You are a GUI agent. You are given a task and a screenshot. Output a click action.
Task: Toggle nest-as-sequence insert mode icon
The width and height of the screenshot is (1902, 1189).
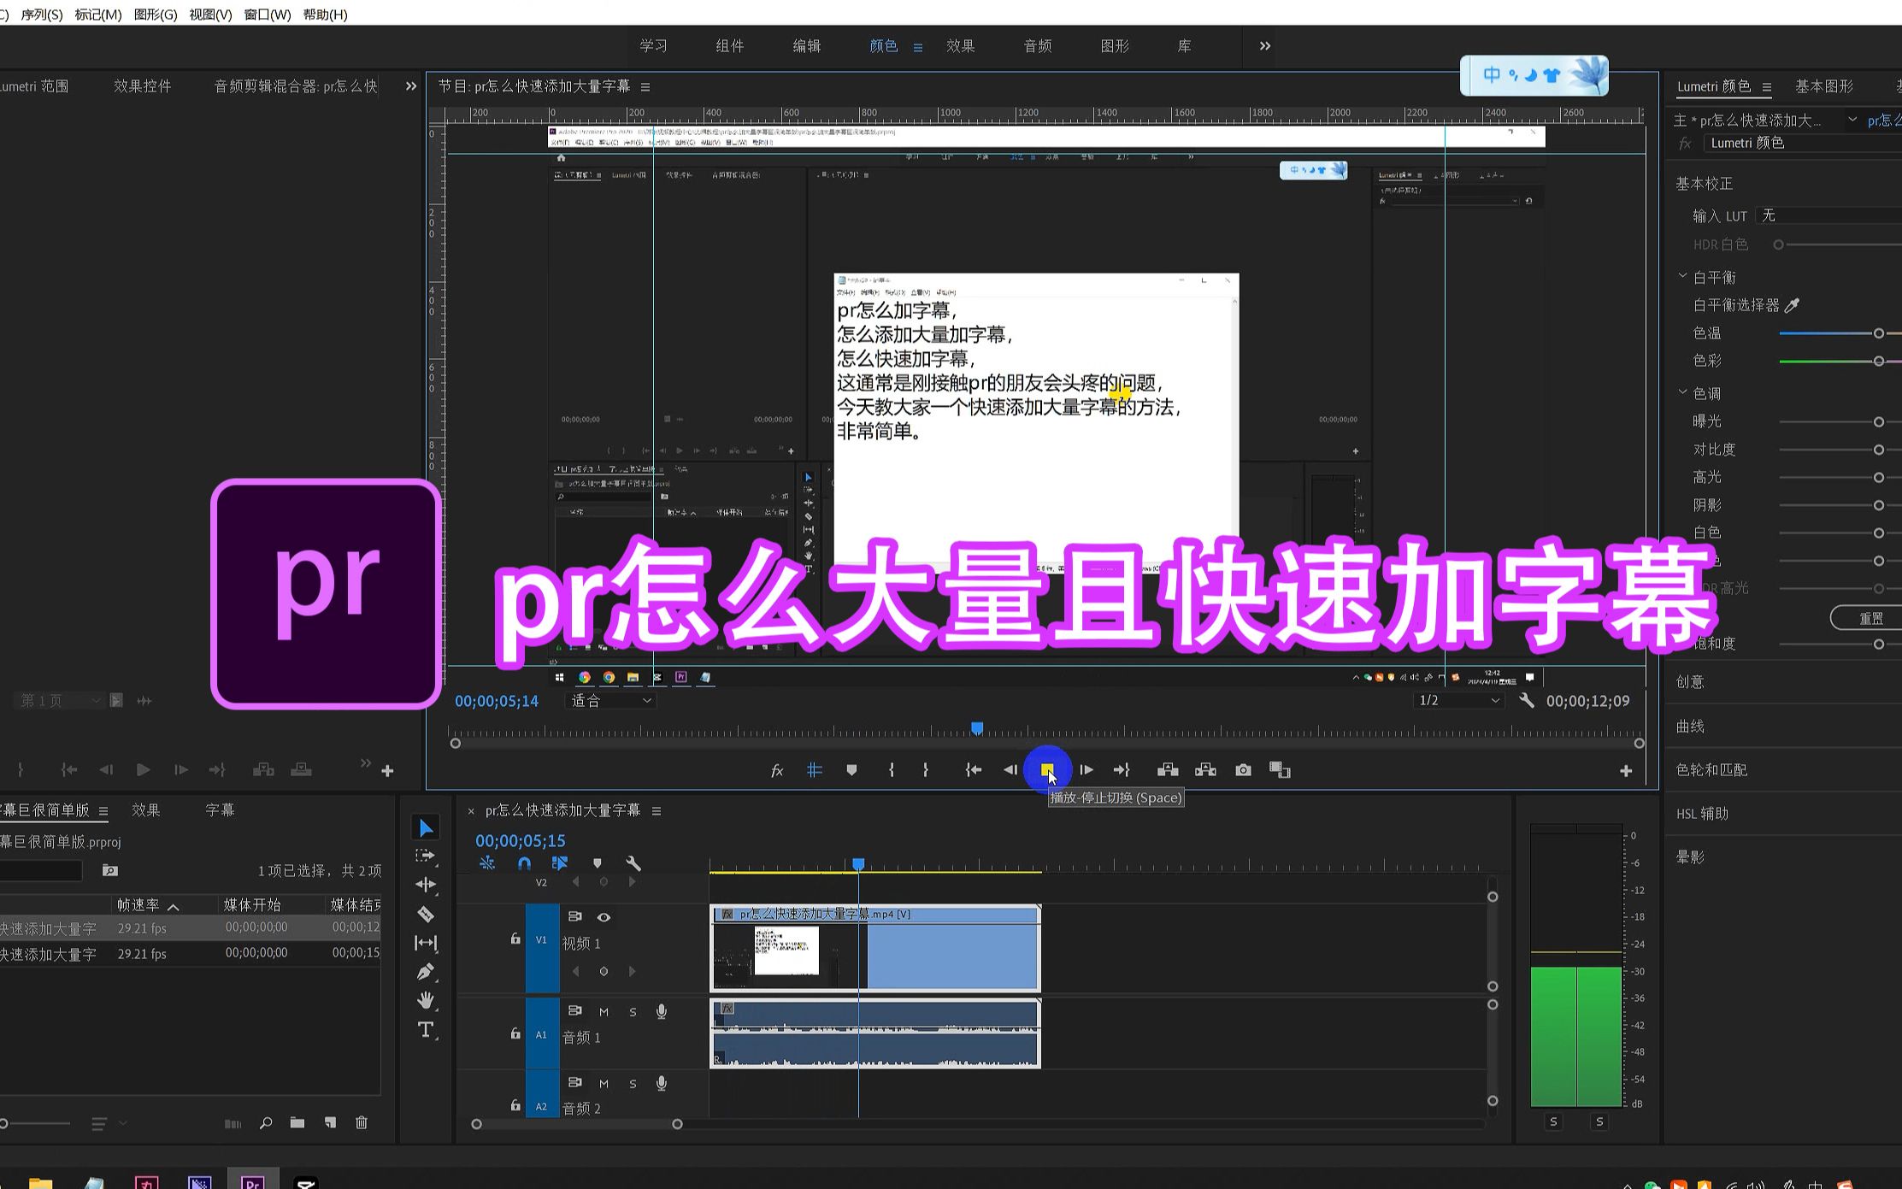tap(487, 863)
